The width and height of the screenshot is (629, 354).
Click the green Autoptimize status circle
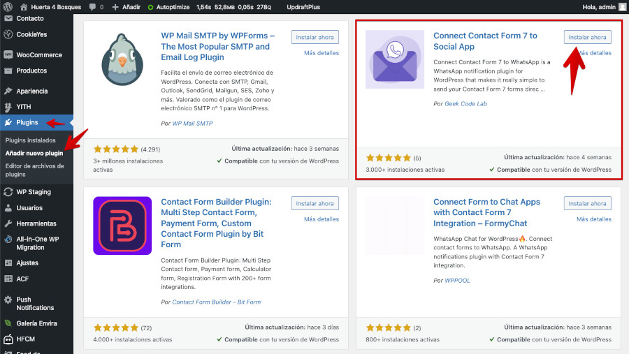[x=151, y=7]
